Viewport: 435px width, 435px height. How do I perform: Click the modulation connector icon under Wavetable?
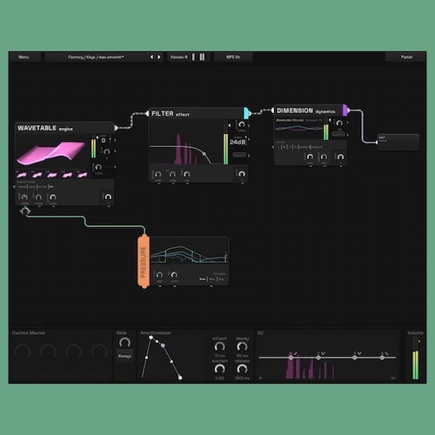(x=25, y=211)
